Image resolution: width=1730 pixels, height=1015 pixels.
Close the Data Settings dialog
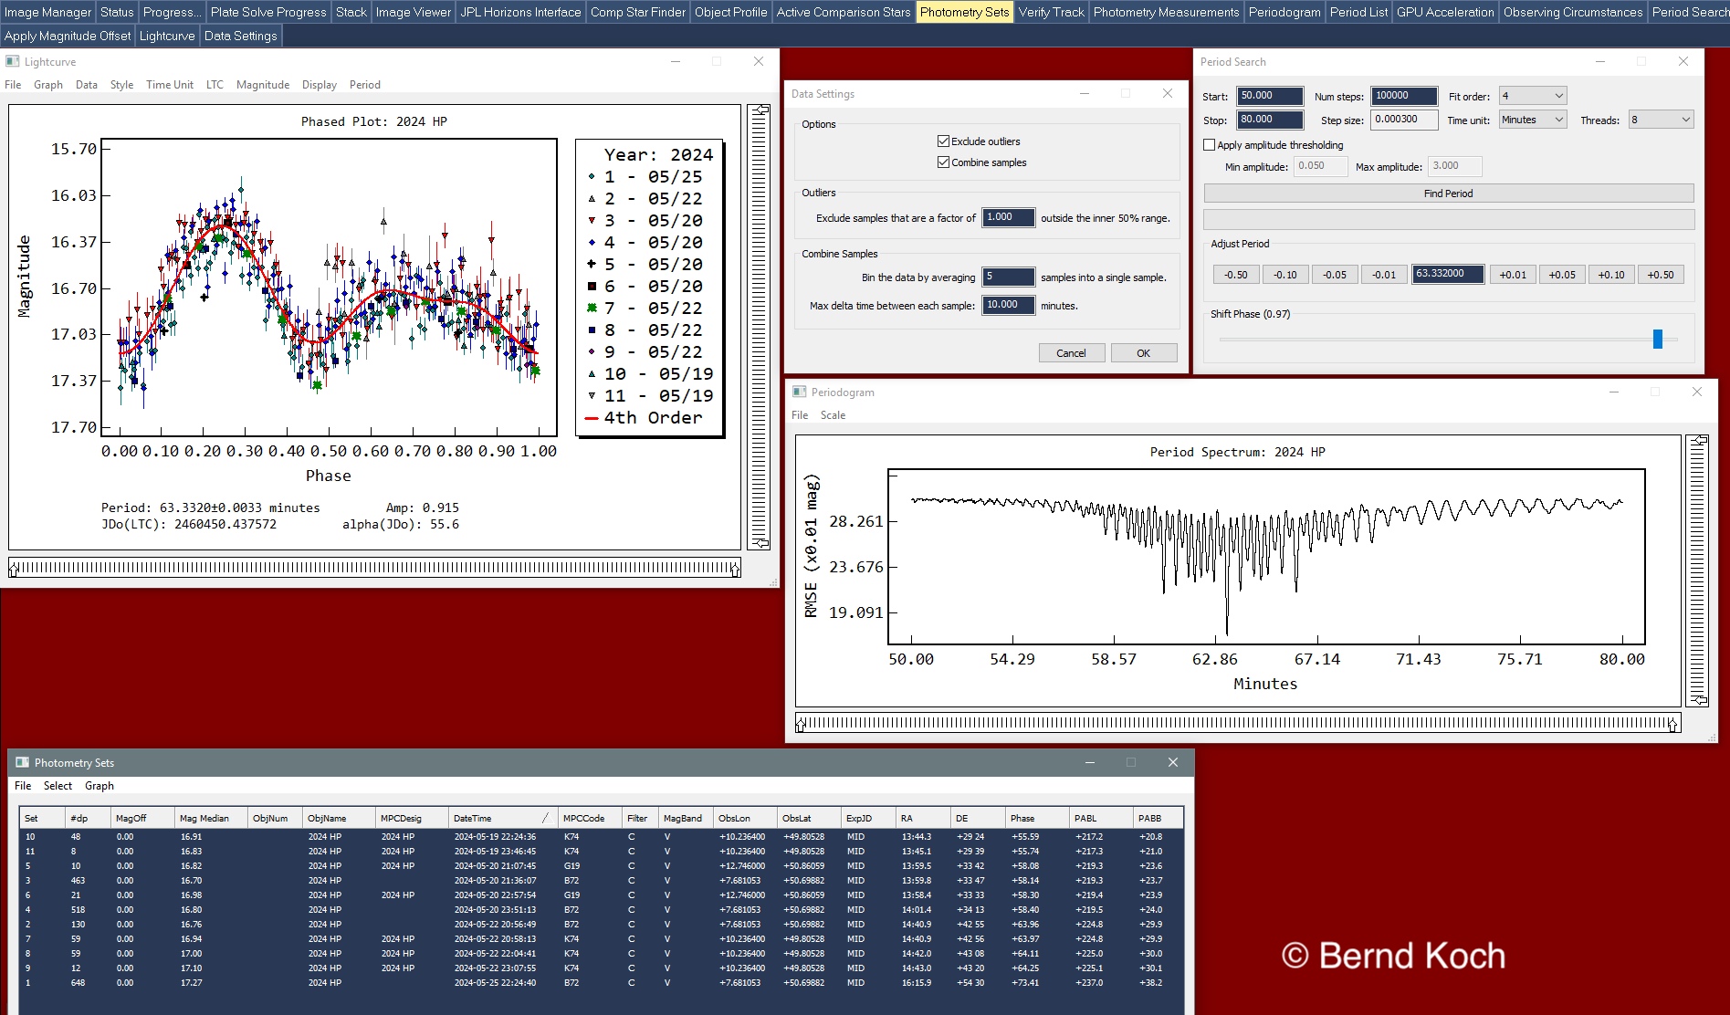(x=1167, y=93)
